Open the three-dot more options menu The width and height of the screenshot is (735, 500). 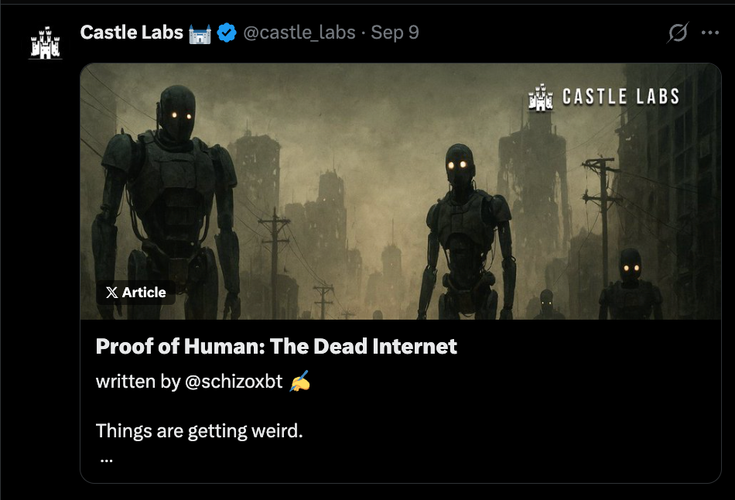pyautogui.click(x=710, y=33)
